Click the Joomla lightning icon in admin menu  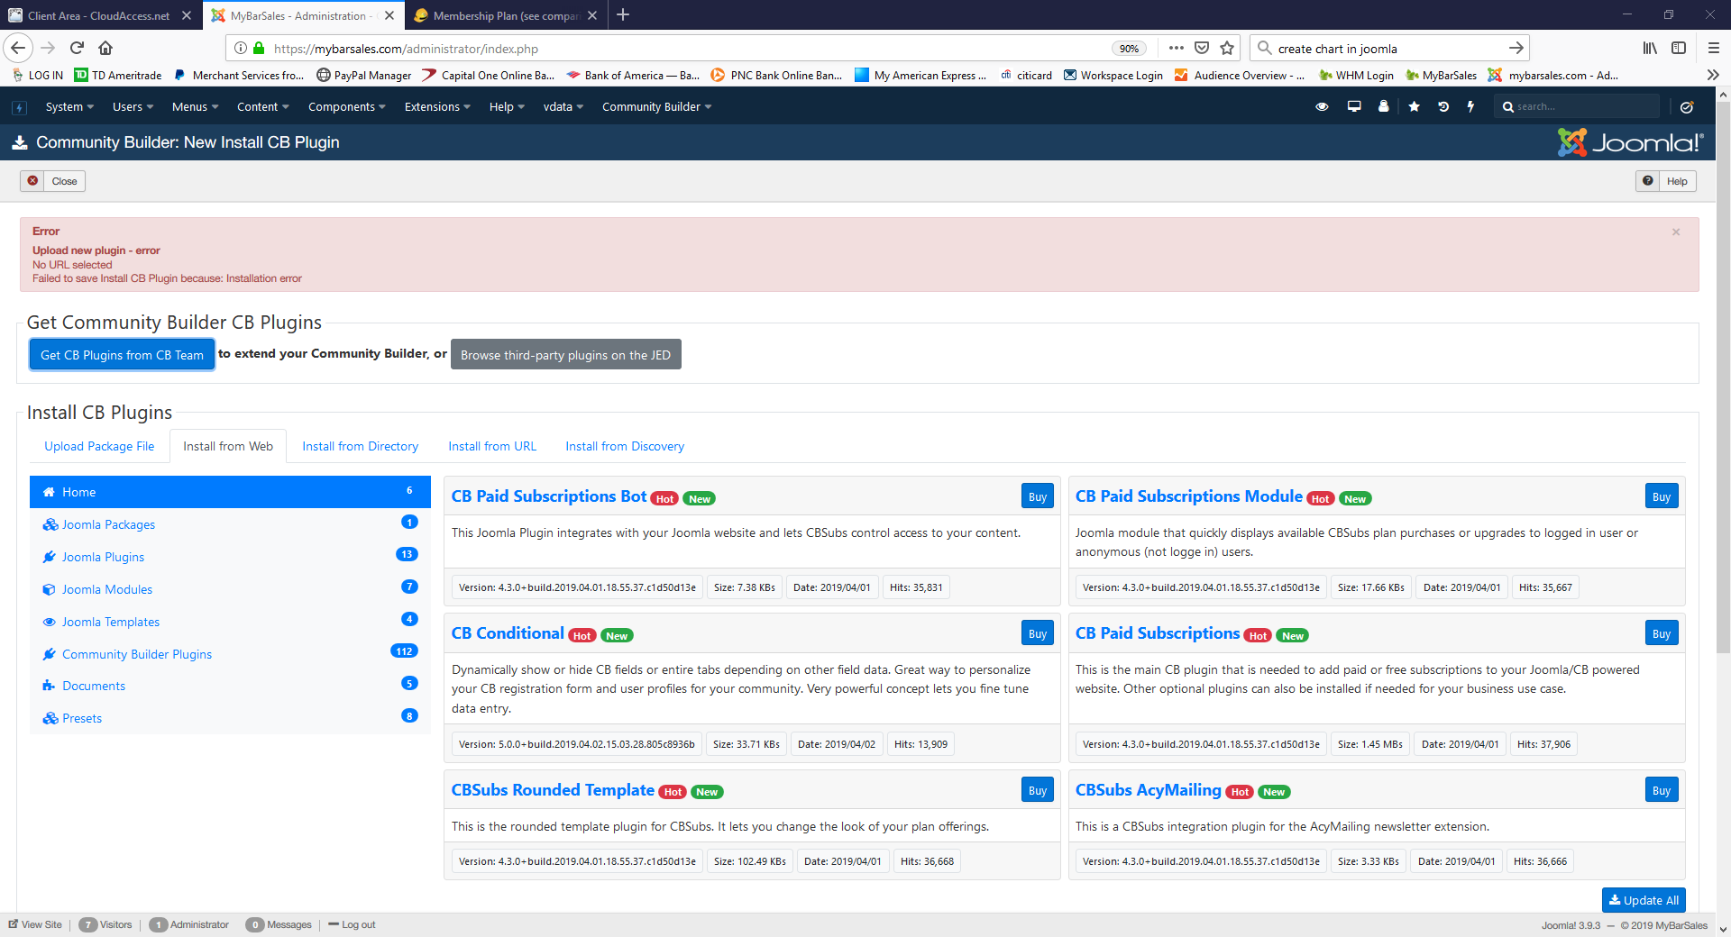coord(19,107)
